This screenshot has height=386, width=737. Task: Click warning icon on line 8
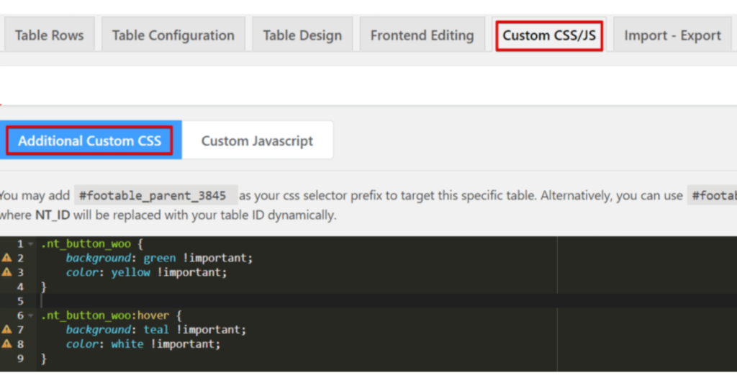point(6,344)
